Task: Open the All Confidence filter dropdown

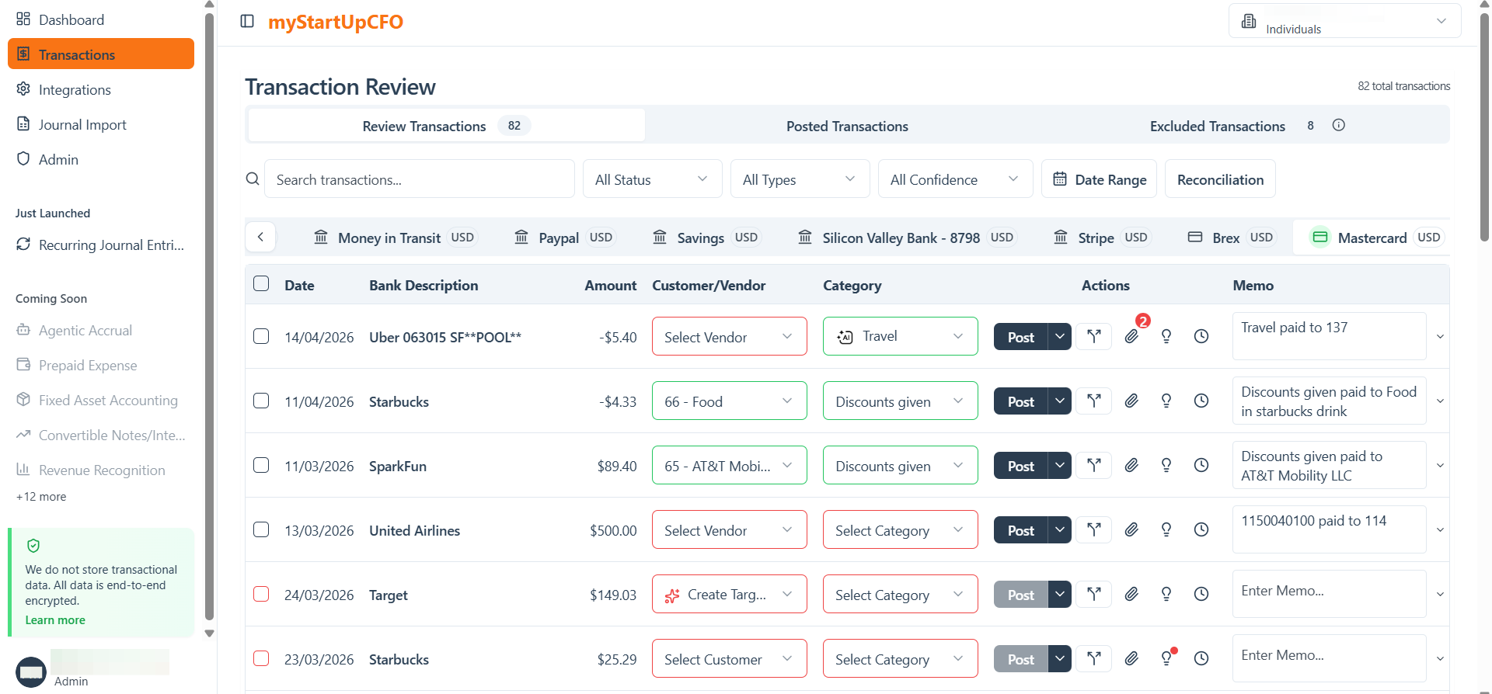Action: click(955, 179)
